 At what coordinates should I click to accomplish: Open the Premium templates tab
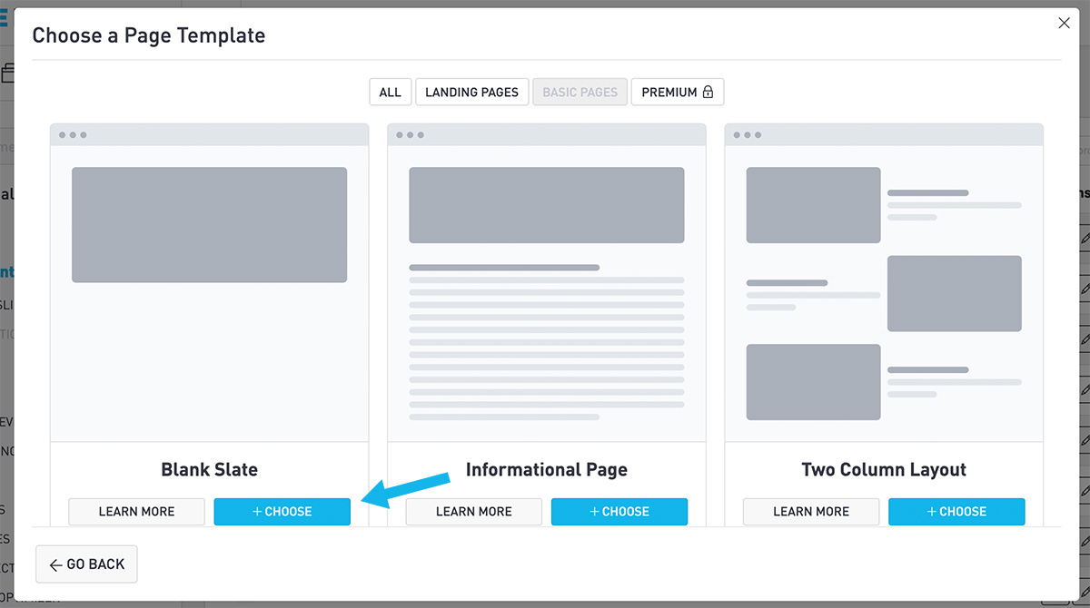(677, 93)
